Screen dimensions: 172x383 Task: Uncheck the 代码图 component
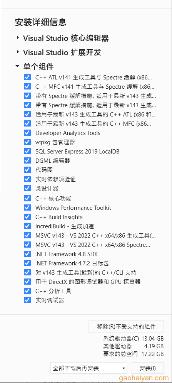[27, 170]
